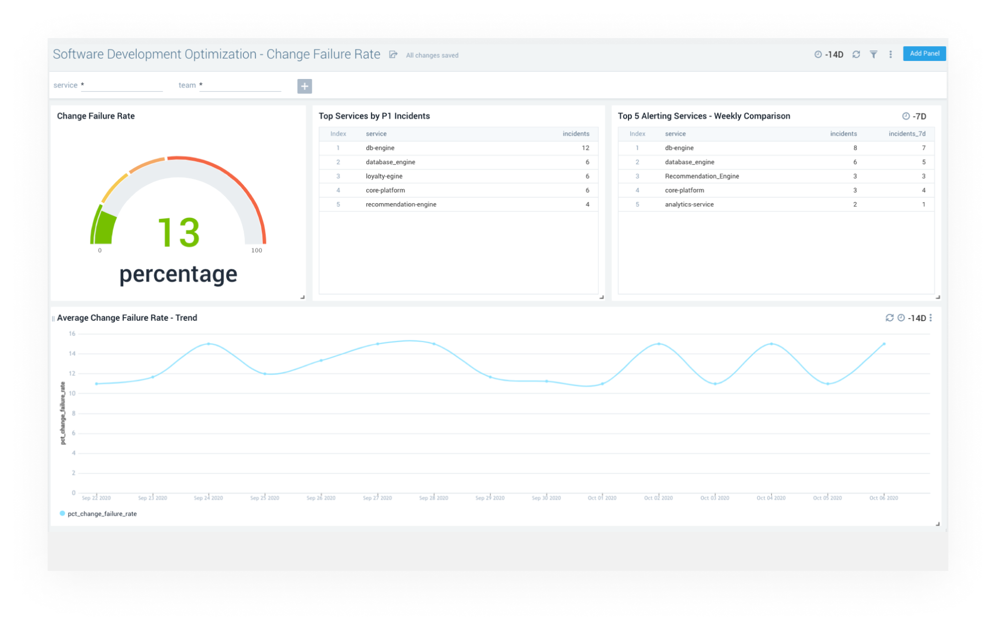Click the clock icon in the Weekly Comparison panel
Image resolution: width=996 pixels, height=628 pixels.
[906, 116]
